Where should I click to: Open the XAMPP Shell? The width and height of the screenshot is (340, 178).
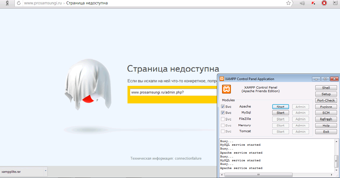click(326, 88)
